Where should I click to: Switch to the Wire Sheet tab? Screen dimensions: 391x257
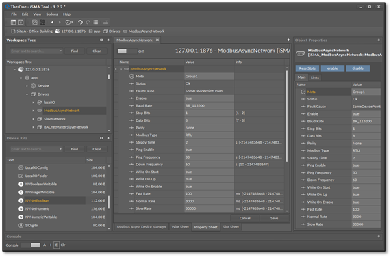tap(180, 227)
